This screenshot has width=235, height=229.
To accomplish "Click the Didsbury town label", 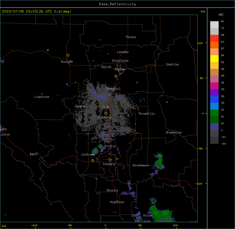I will click(x=104, y=117).
